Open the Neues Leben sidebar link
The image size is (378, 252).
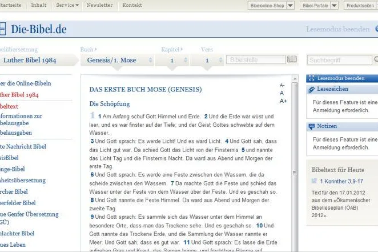coord(13,245)
